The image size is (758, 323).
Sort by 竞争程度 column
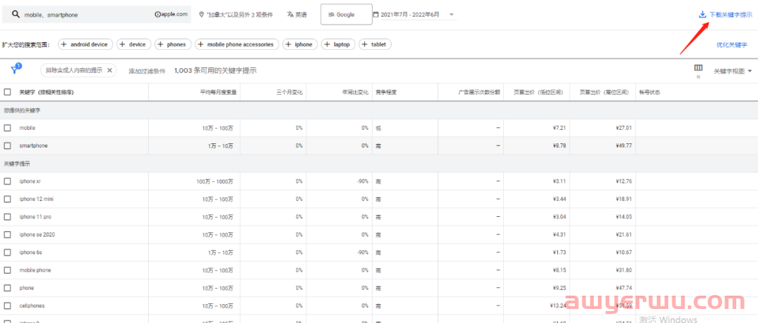point(386,92)
